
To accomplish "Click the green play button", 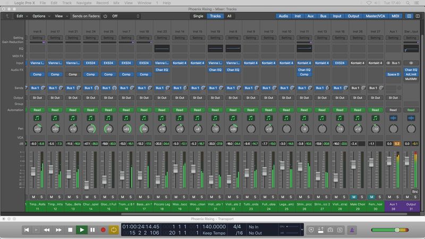I will point(82,230).
